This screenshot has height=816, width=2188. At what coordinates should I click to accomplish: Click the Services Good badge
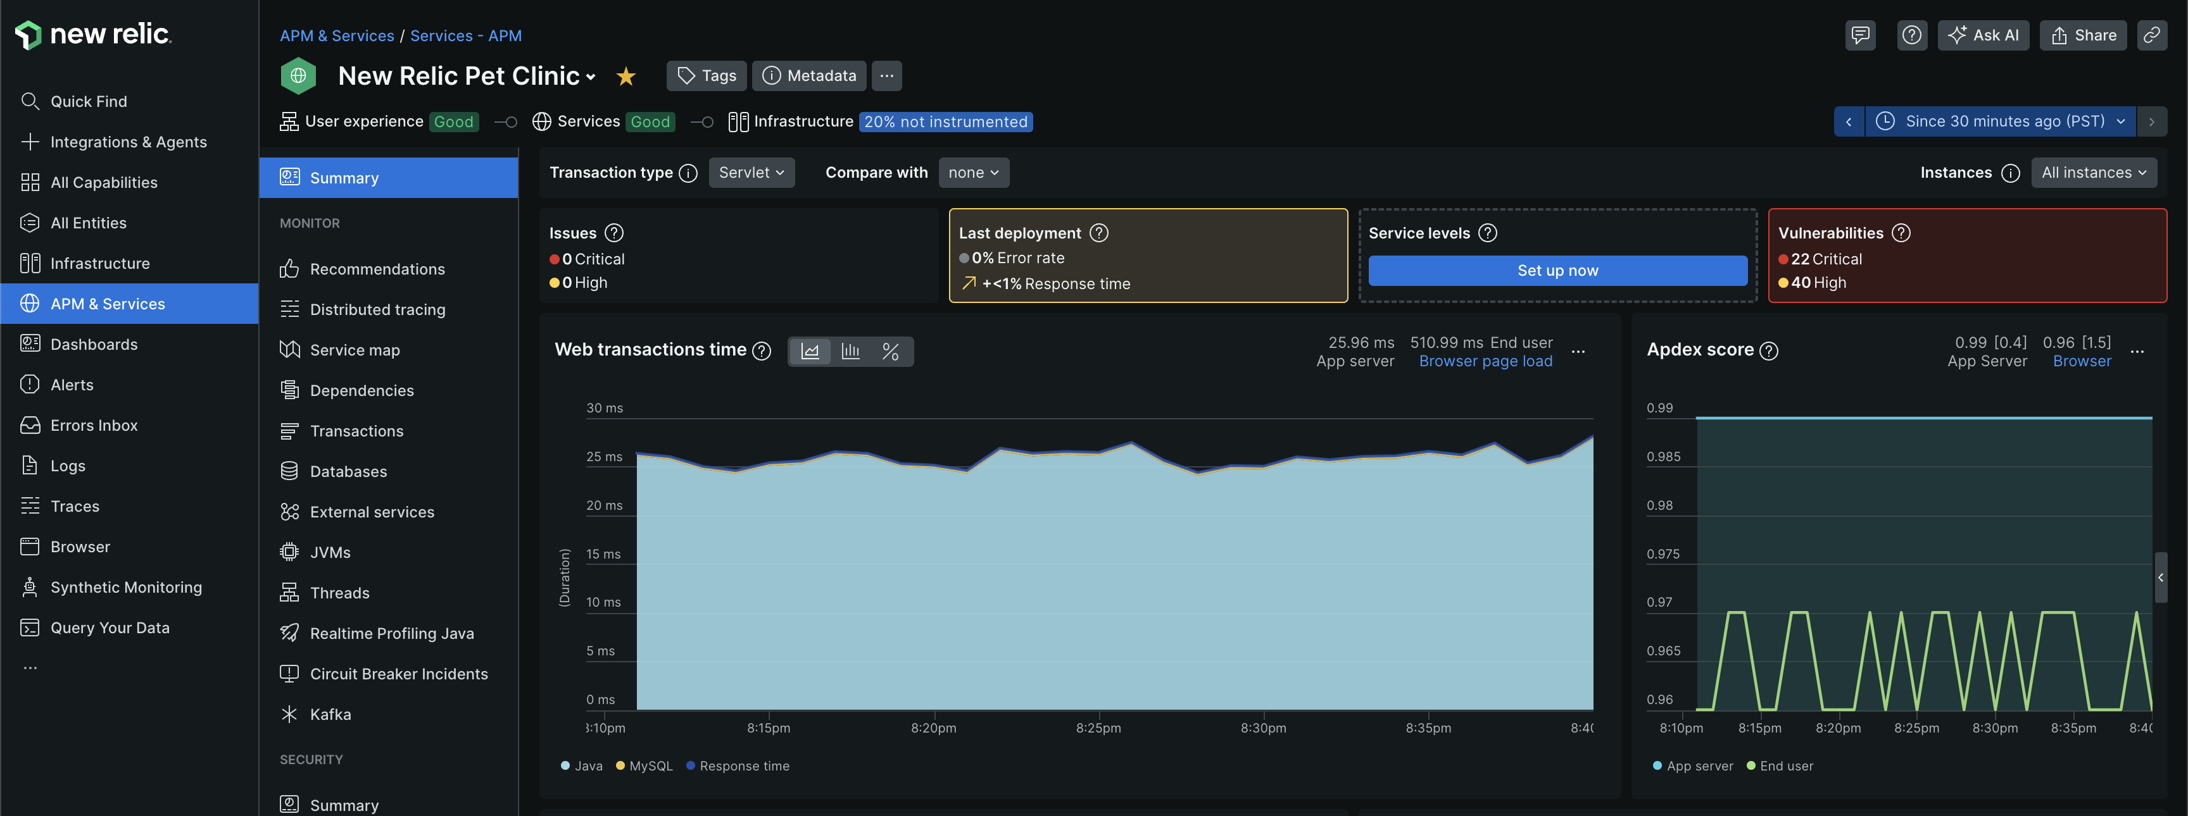[x=651, y=121]
